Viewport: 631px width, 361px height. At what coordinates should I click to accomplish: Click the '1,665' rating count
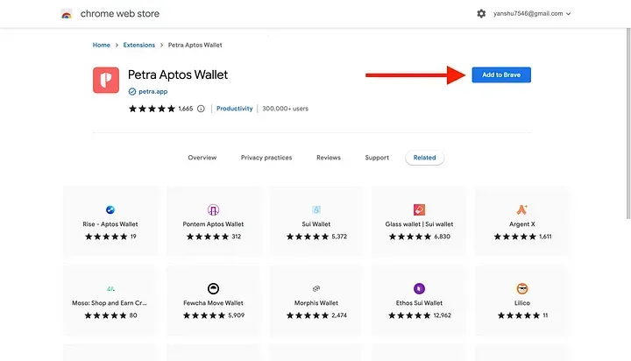tap(186, 109)
